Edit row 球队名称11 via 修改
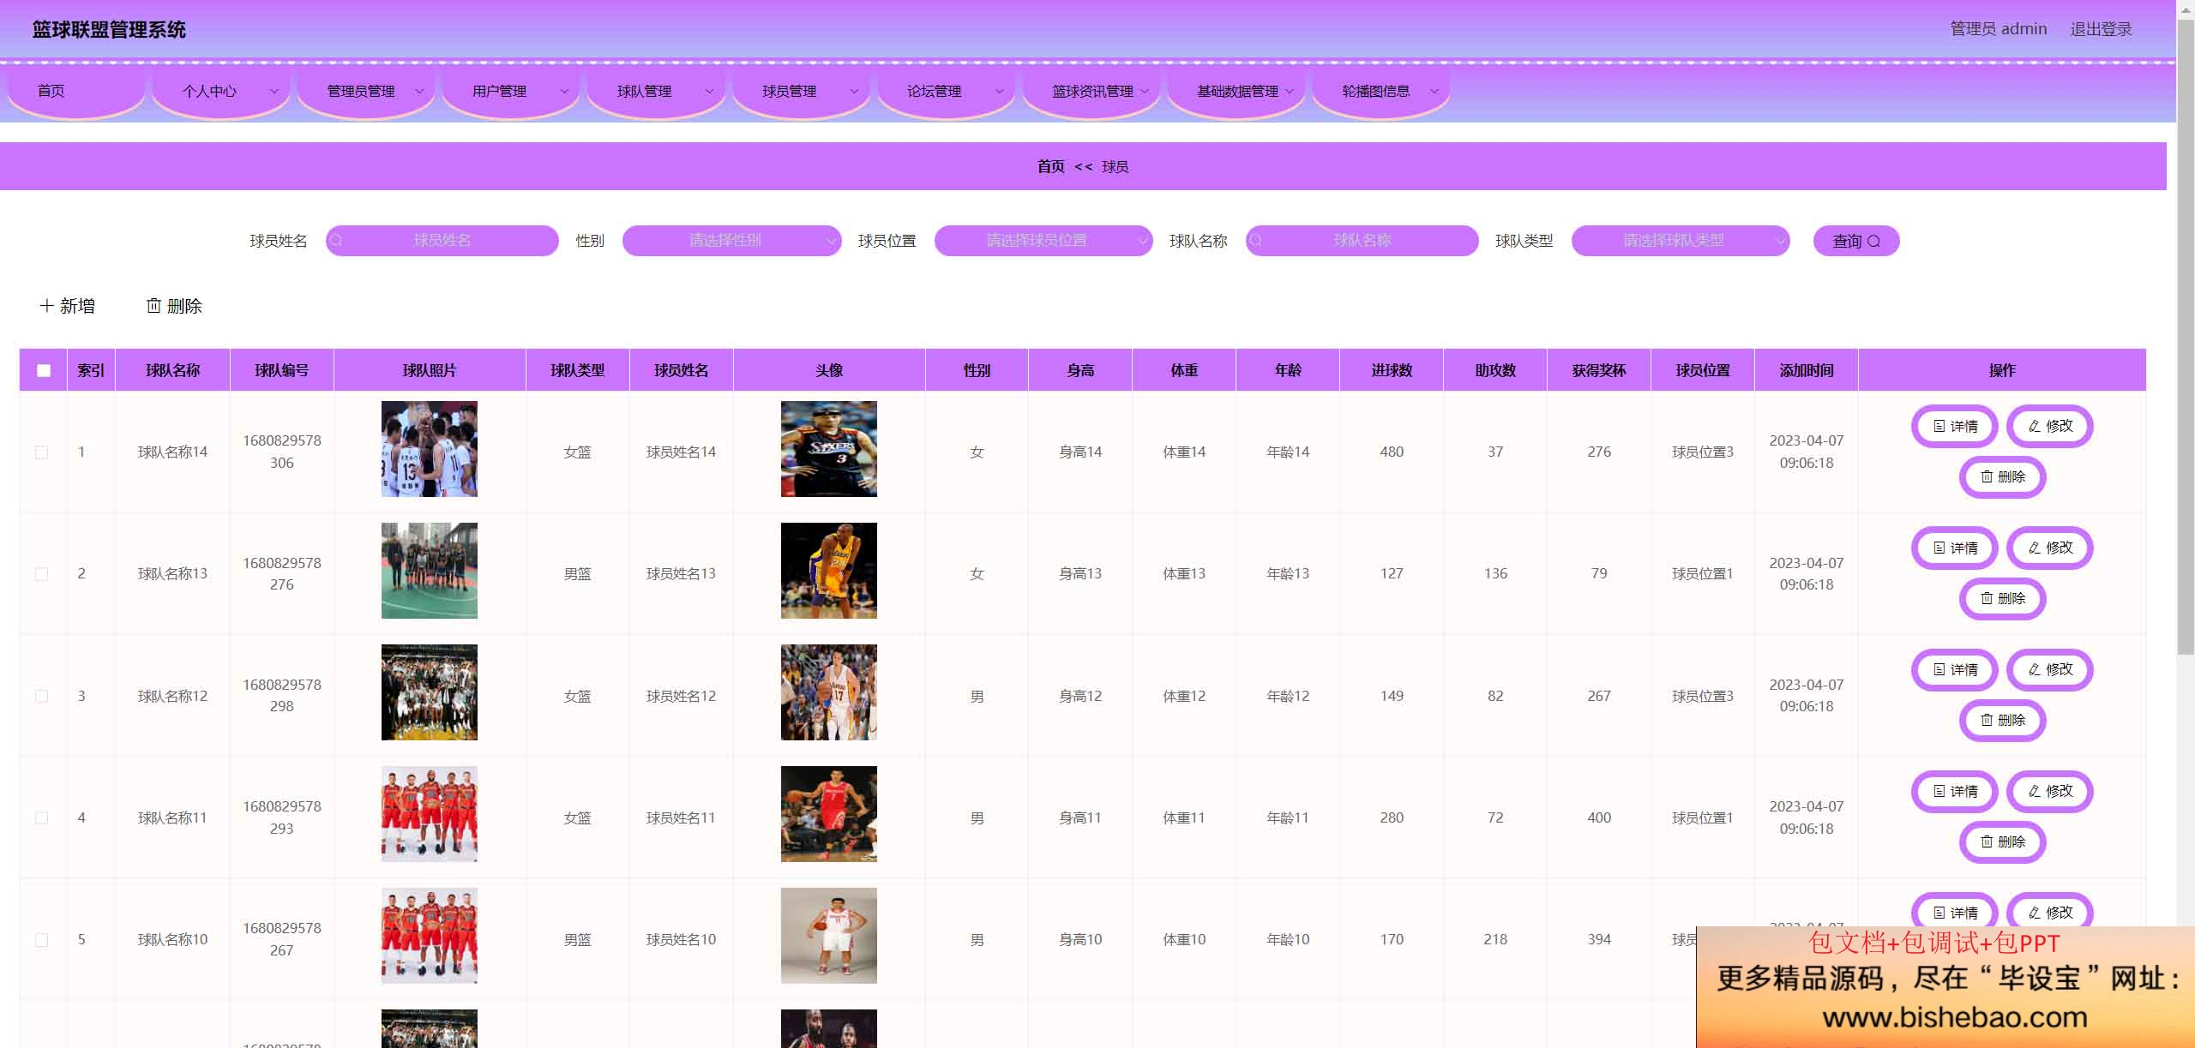2195x1048 pixels. 2050,791
